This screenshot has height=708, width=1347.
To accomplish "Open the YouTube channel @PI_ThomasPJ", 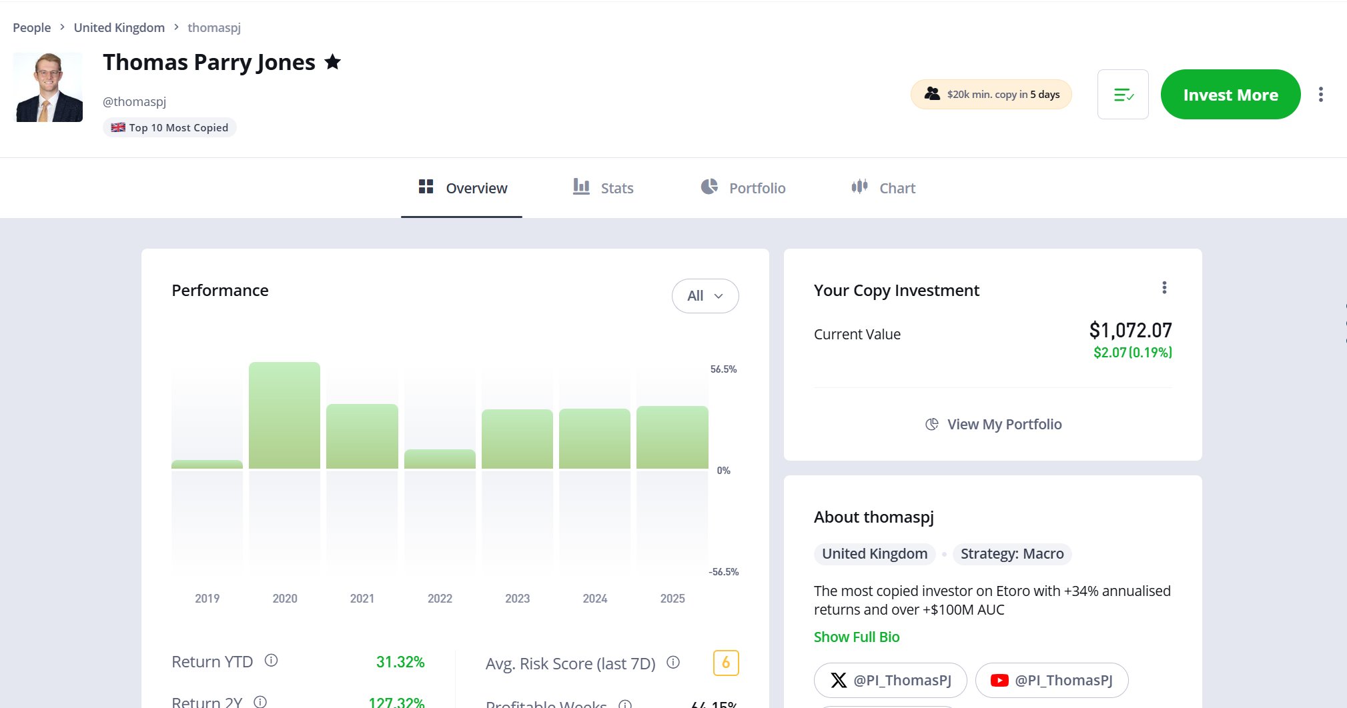I will point(1052,680).
